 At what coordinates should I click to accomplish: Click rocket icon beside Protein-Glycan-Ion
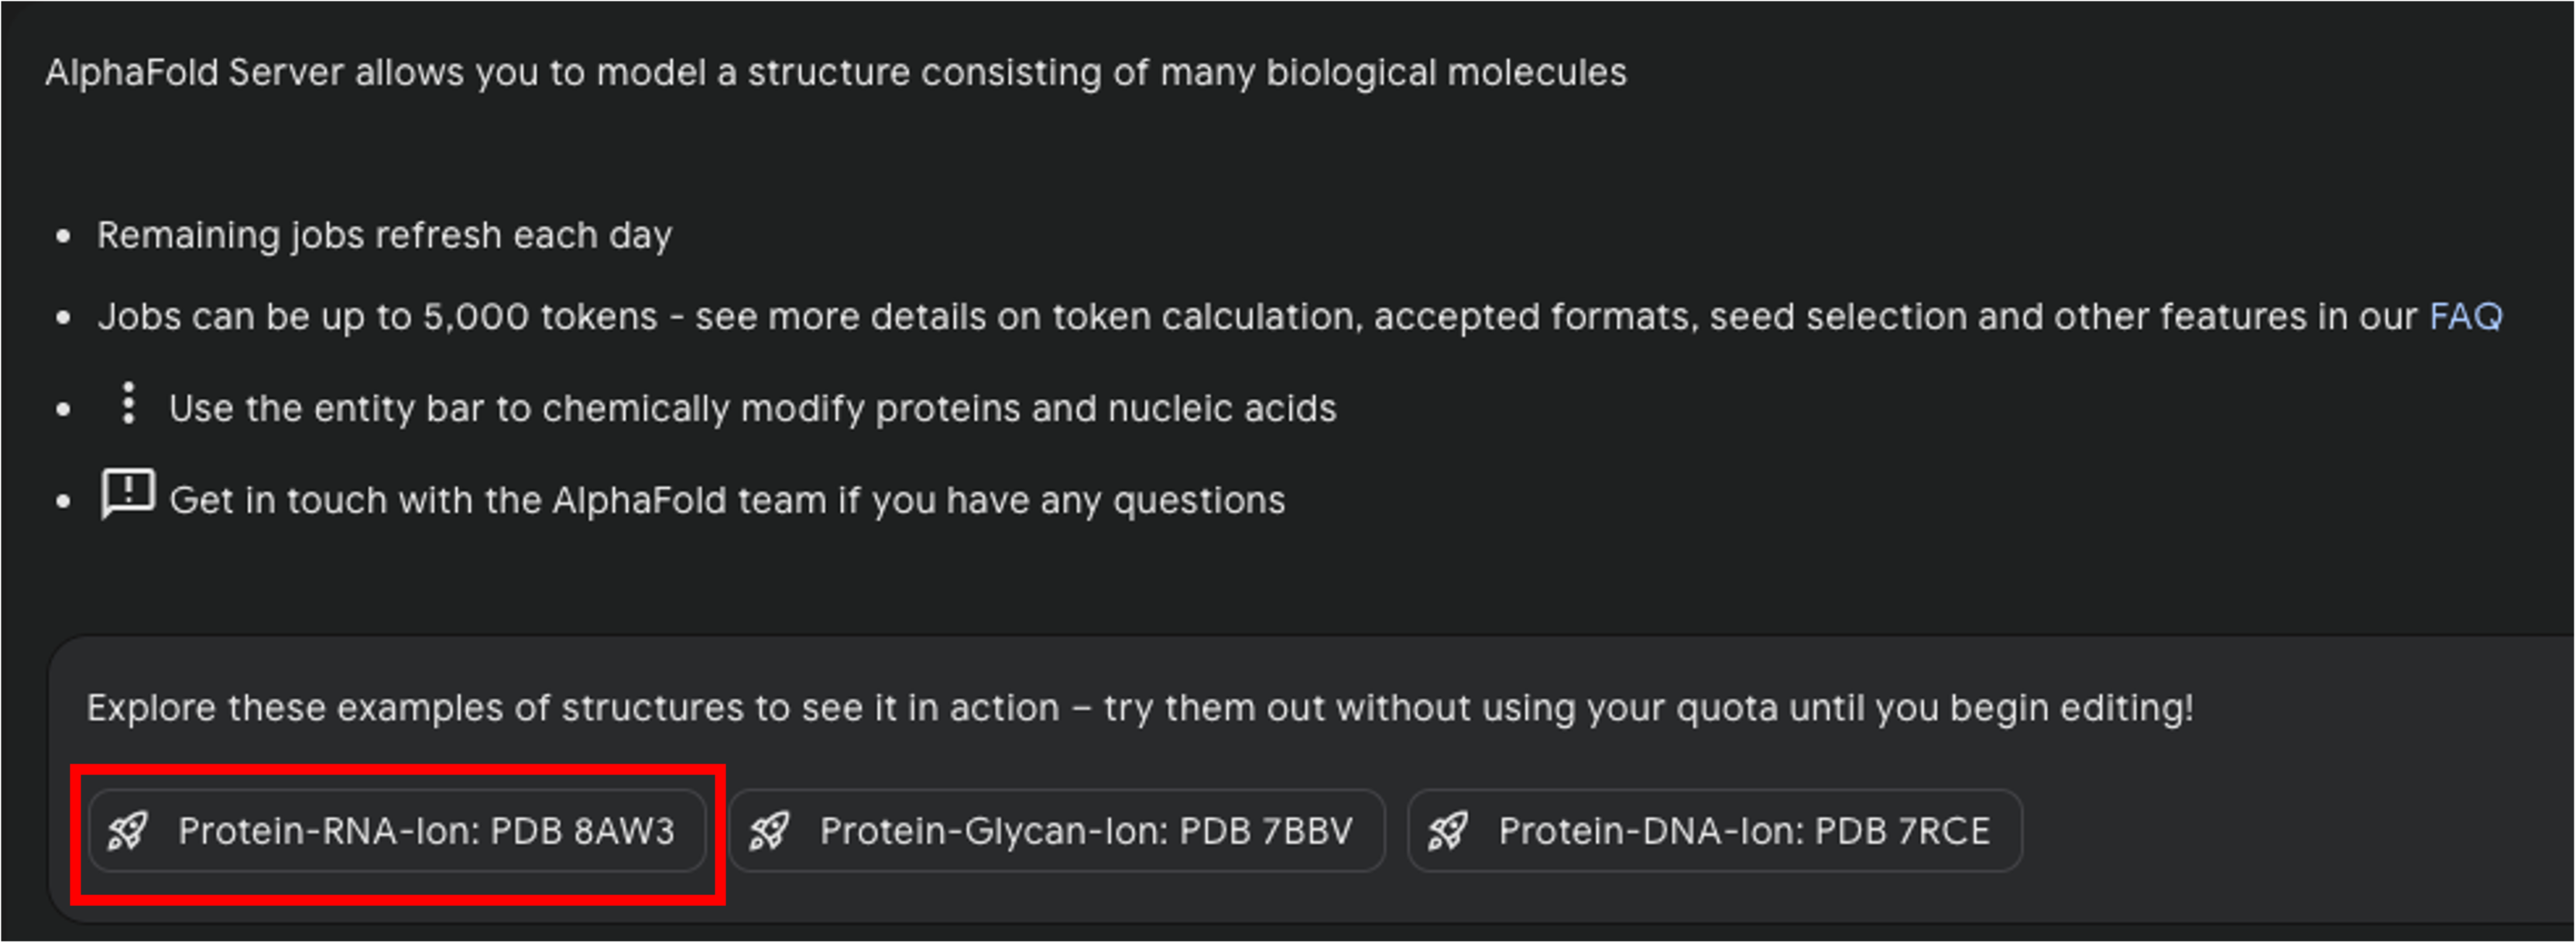coord(769,831)
